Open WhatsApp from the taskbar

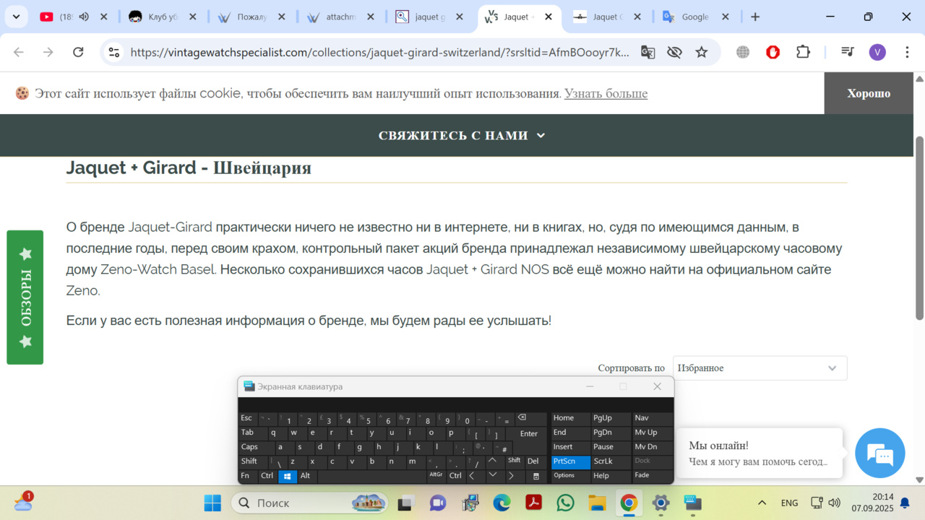pos(565,503)
